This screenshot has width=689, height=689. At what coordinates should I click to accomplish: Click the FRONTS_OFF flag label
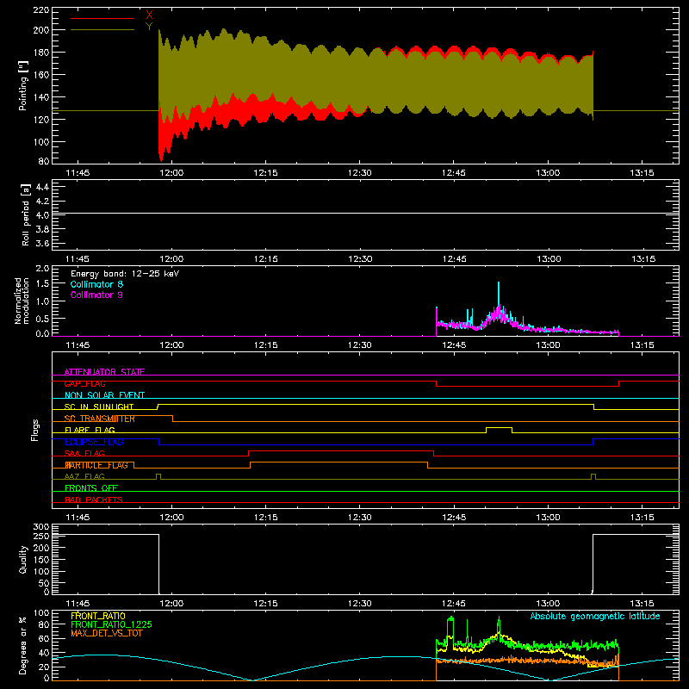click(x=91, y=488)
